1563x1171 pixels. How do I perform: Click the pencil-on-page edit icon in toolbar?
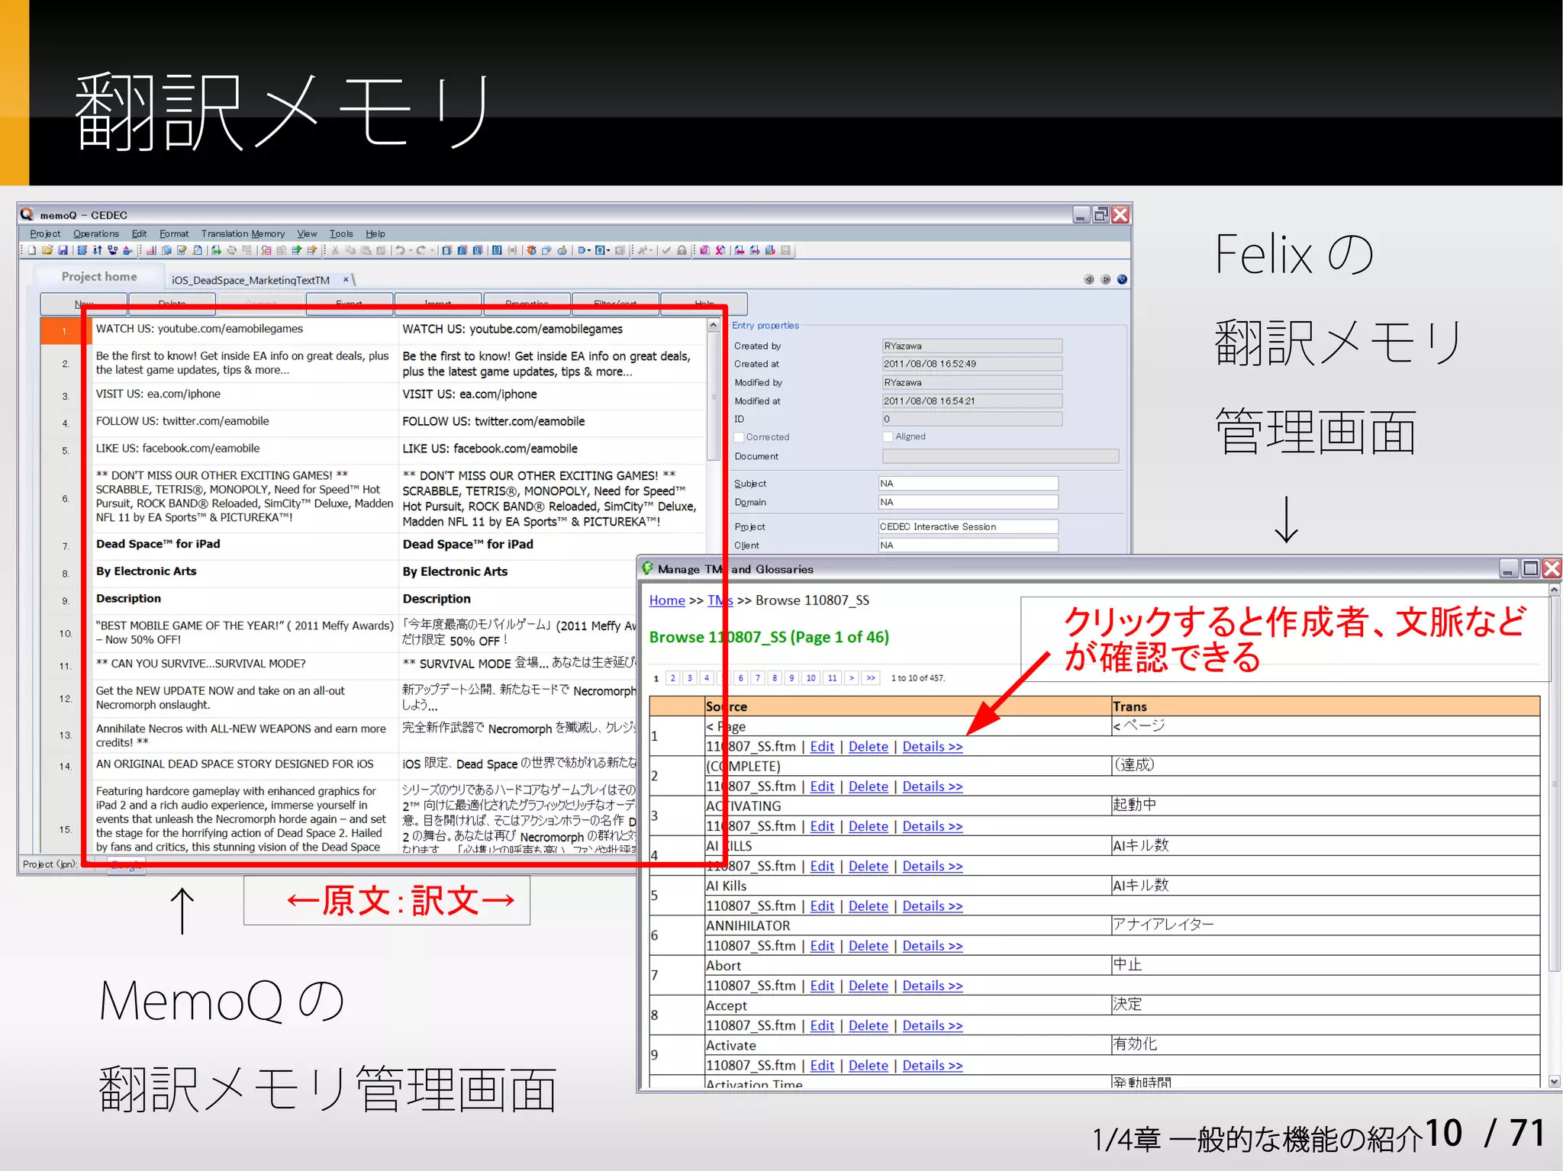tap(182, 250)
